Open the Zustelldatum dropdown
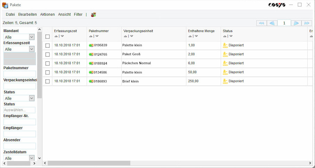 (32, 158)
